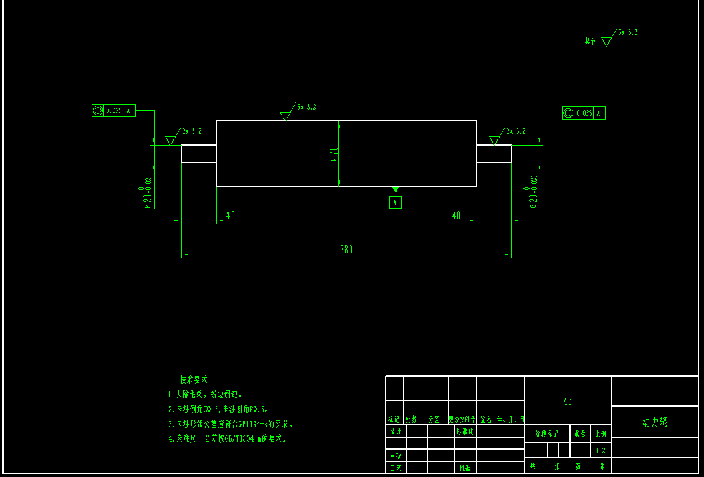Select the right concentricity 0.025 A tolerance frame
The image size is (704, 477).
pos(583,113)
